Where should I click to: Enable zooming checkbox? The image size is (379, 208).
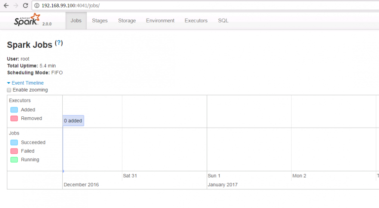tap(9, 90)
